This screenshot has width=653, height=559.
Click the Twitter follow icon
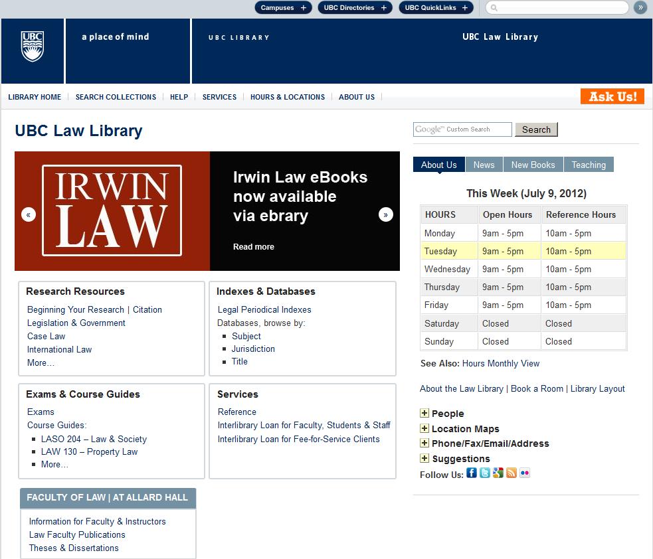[485, 474]
